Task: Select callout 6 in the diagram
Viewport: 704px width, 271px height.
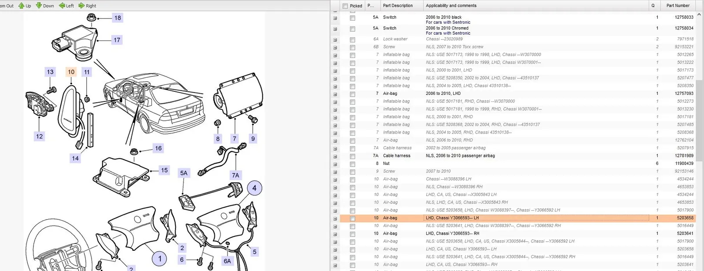Action: pos(182,260)
